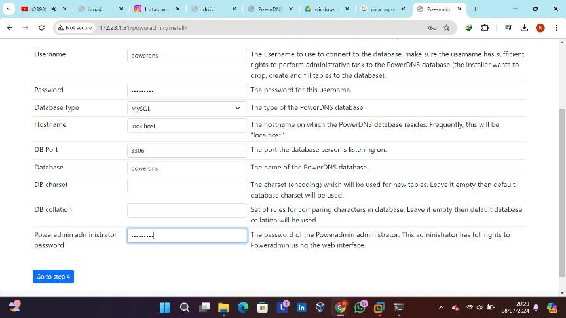Click the address bar URL

[x=143, y=27]
